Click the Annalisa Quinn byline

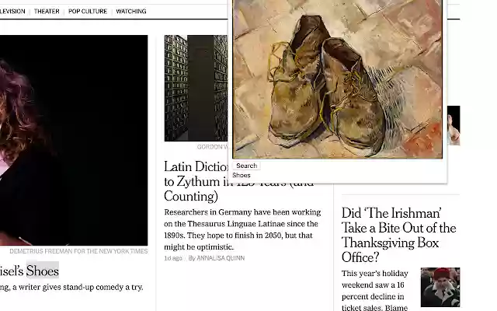point(217,258)
